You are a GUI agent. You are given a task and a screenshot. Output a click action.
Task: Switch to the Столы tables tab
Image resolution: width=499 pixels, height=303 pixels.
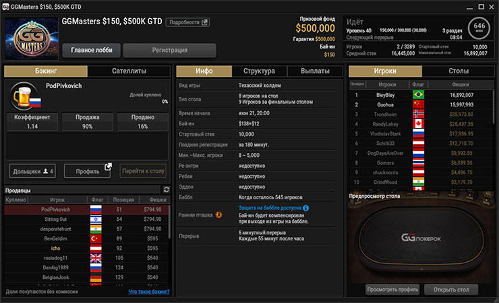(459, 71)
